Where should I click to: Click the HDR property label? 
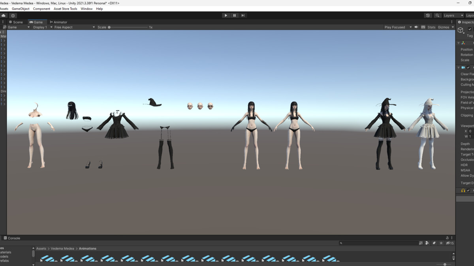pos(464,165)
